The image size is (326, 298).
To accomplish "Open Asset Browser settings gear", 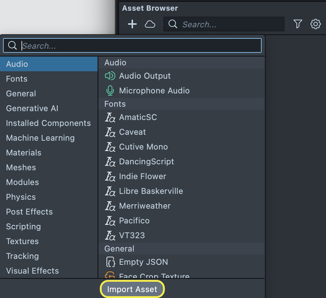I will [315, 24].
